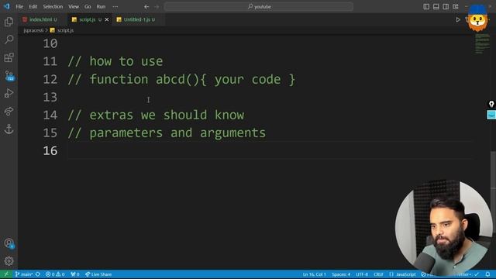Click the script.js breadcrumb item
Image resolution: width=496 pixels, height=279 pixels.
click(62, 30)
